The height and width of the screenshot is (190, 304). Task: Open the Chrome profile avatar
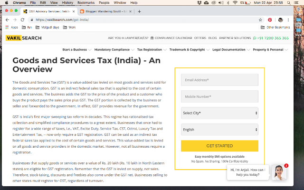click(x=280, y=20)
